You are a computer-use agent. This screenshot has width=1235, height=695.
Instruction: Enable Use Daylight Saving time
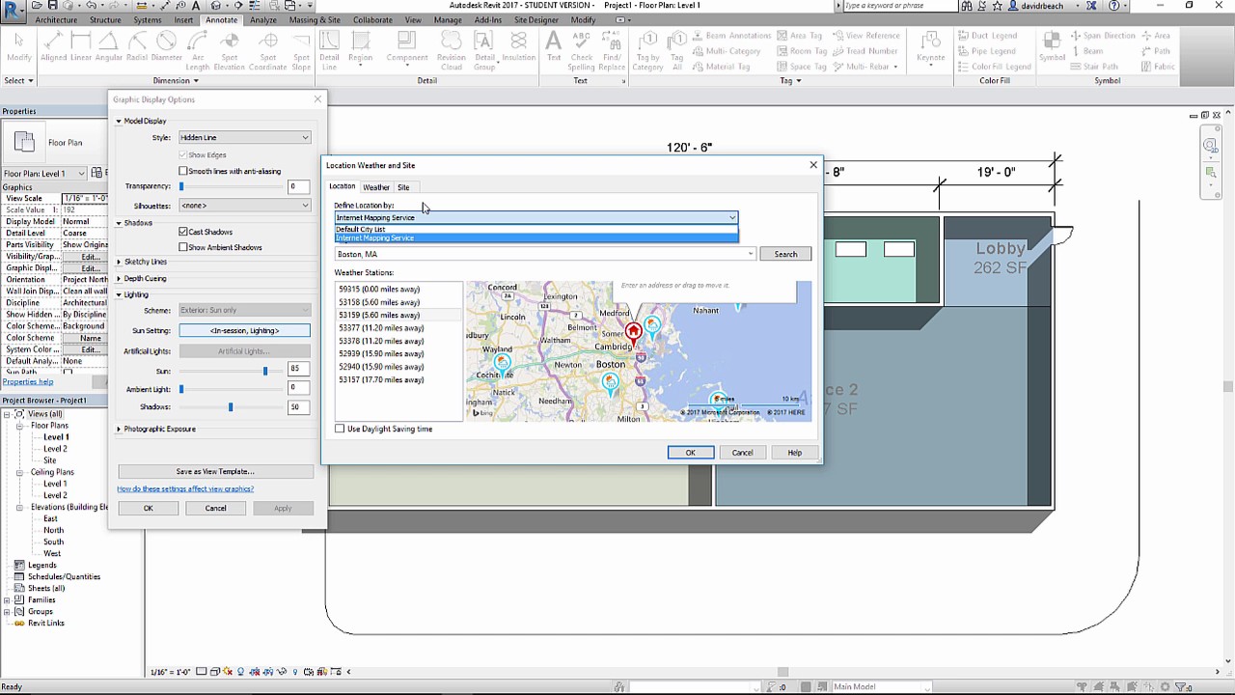[x=340, y=429]
